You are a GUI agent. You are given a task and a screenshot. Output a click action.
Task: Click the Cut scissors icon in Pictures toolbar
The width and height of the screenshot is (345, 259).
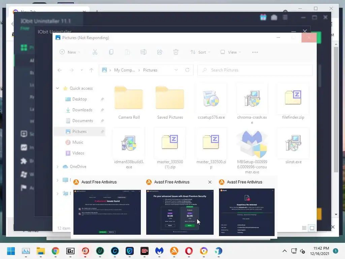click(x=95, y=52)
